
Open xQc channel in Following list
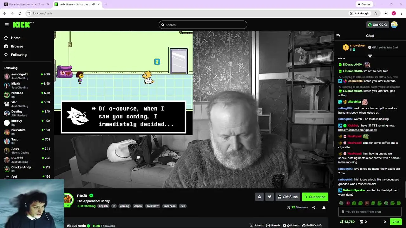click(27, 104)
